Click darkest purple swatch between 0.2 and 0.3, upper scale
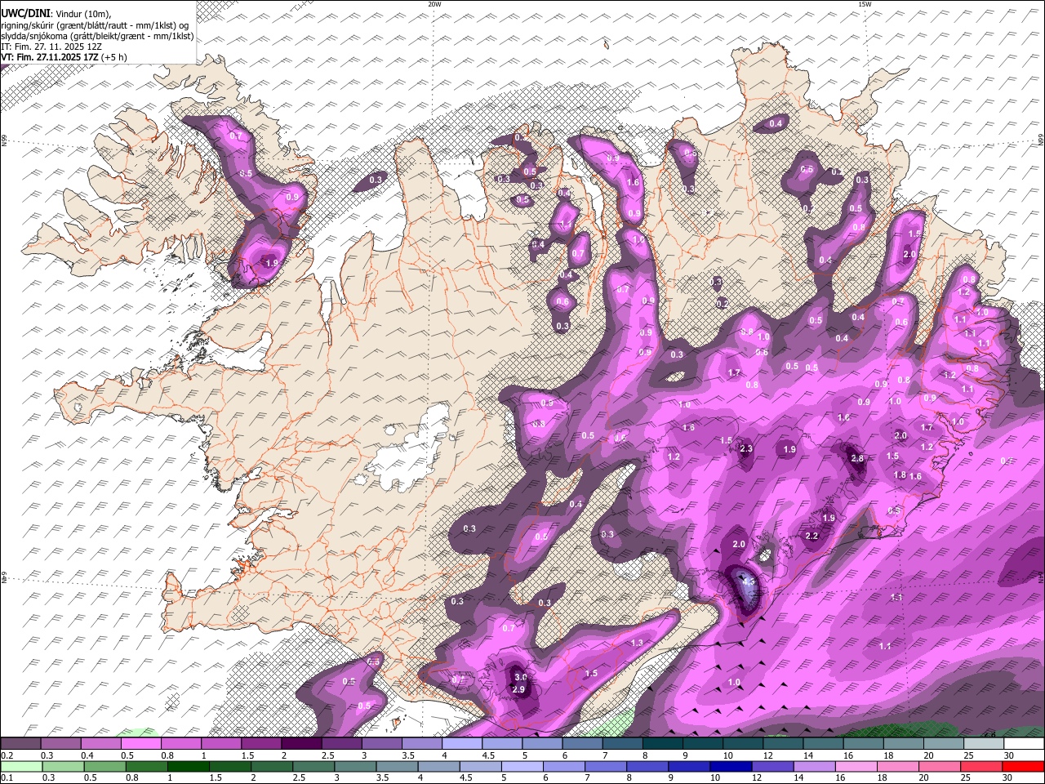1045x784 pixels. click(20, 744)
